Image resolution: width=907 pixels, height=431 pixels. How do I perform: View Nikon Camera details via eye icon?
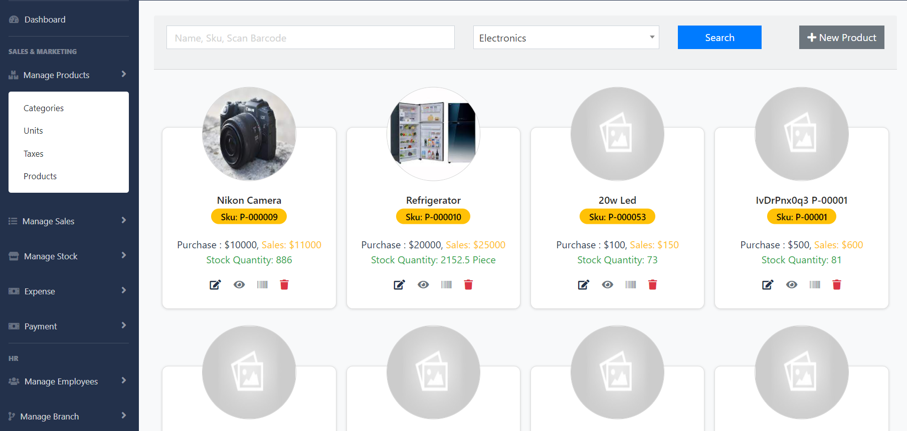(x=239, y=285)
